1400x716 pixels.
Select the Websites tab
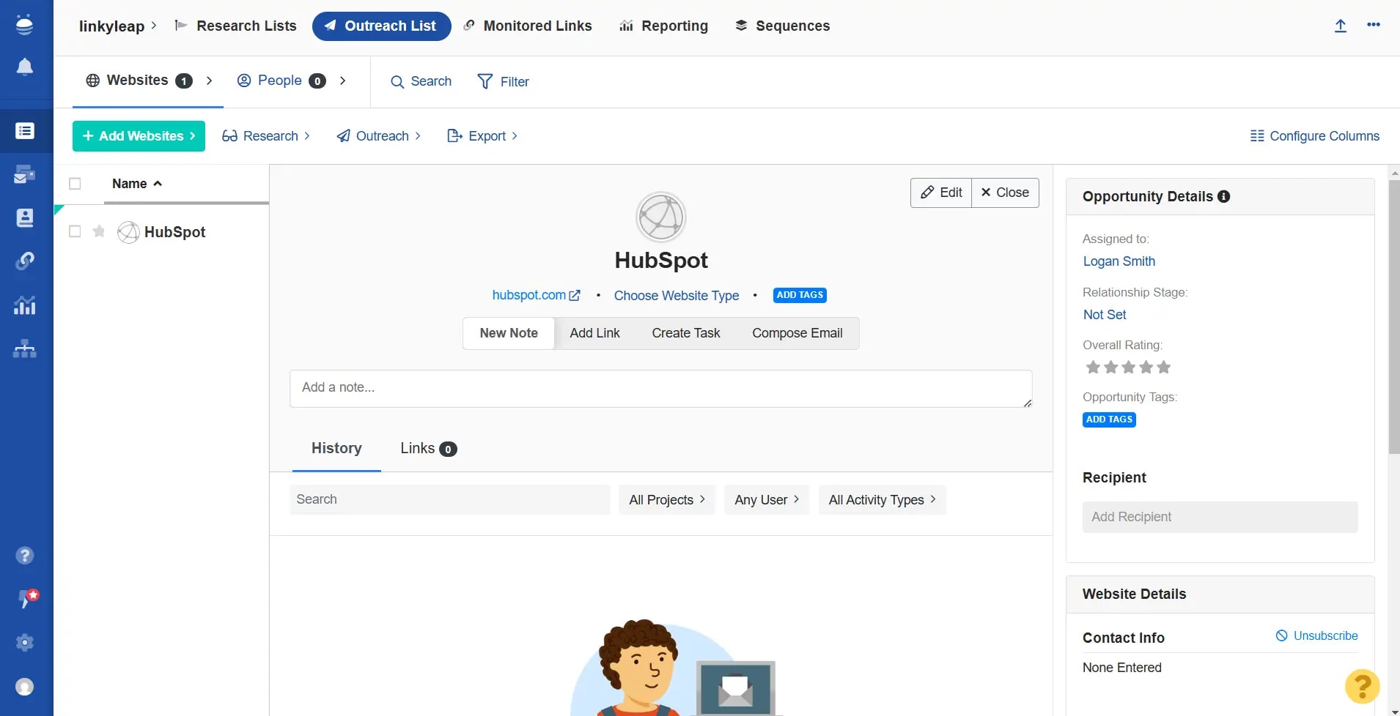139,81
